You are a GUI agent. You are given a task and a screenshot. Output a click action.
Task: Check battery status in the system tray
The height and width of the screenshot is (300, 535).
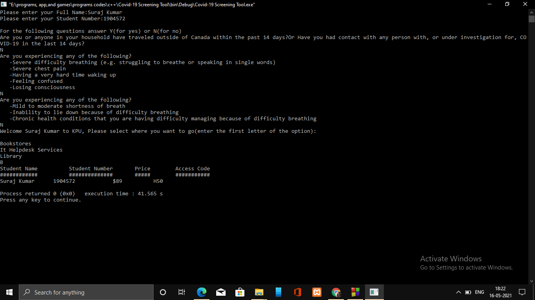pyautogui.click(x=468, y=292)
